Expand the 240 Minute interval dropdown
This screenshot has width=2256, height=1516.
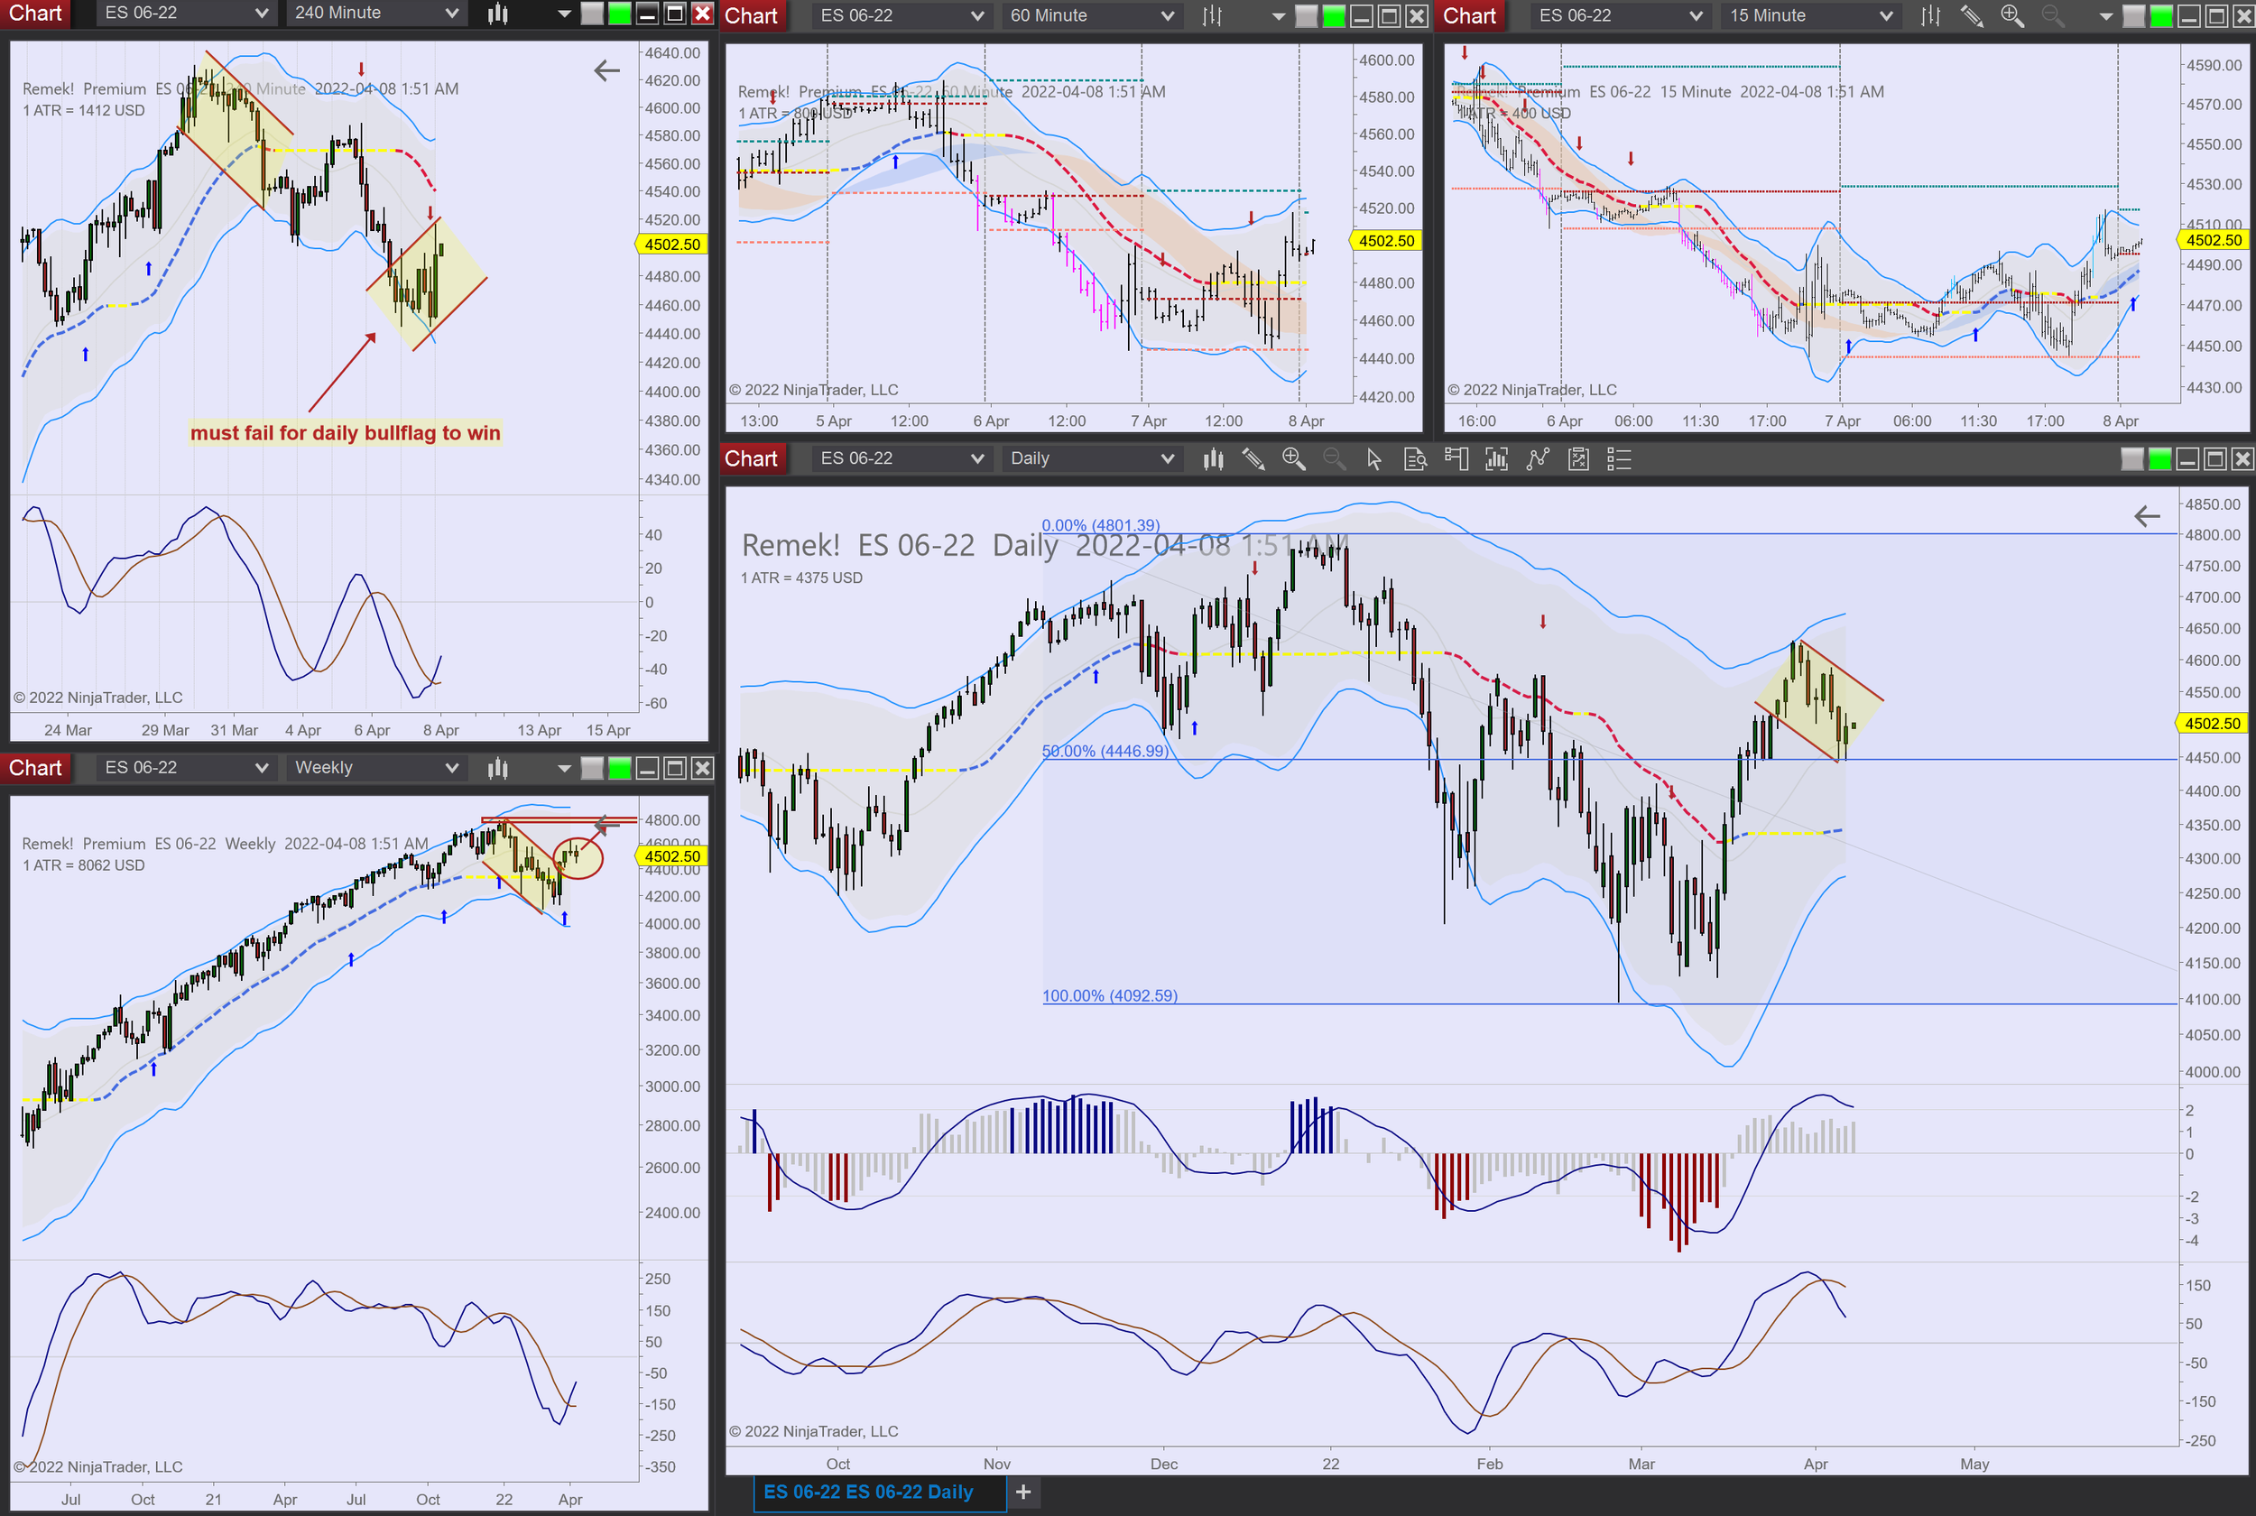pyautogui.click(x=451, y=14)
